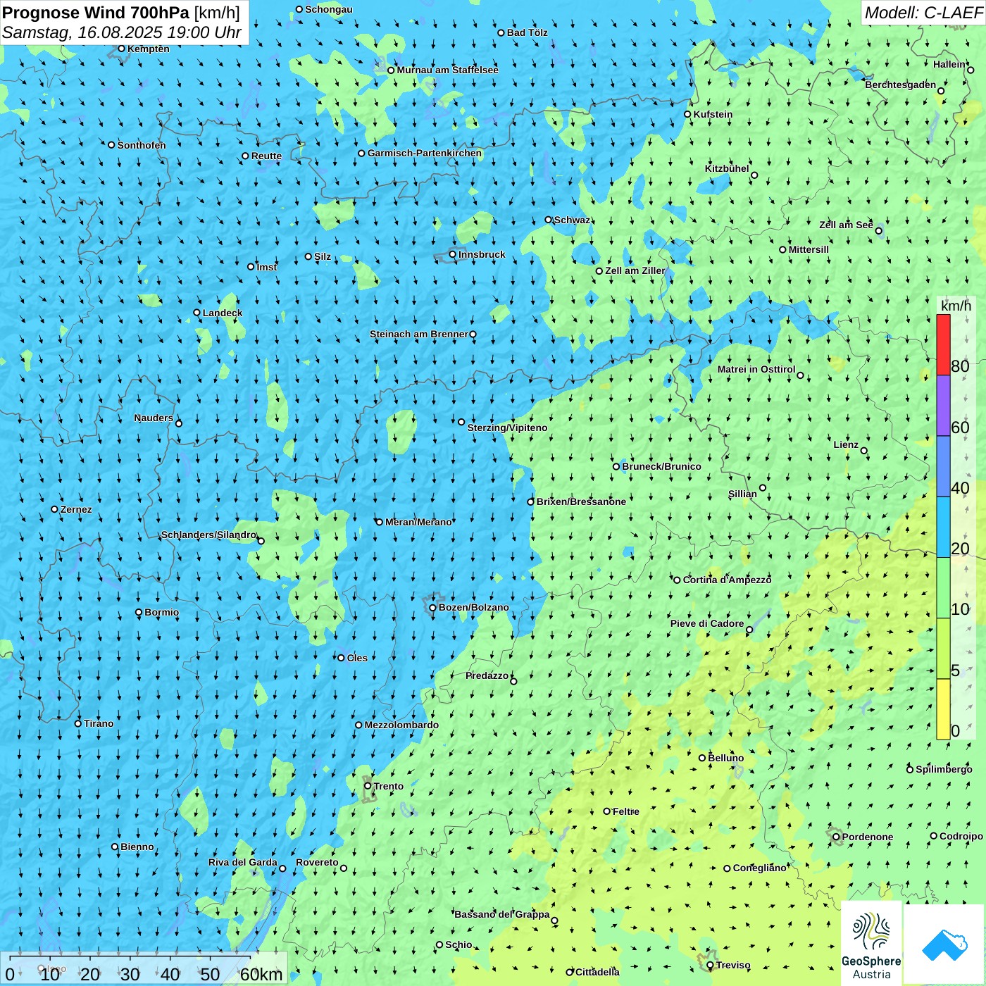
Task: Click the Bozen/Bolzano city marker
Action: [x=433, y=607]
